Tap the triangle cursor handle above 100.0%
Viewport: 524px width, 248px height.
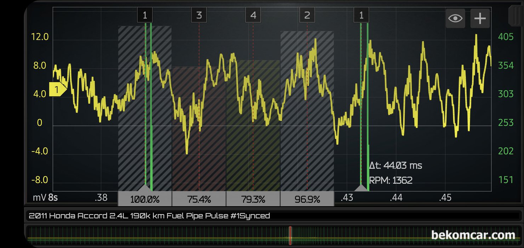[x=145, y=187]
